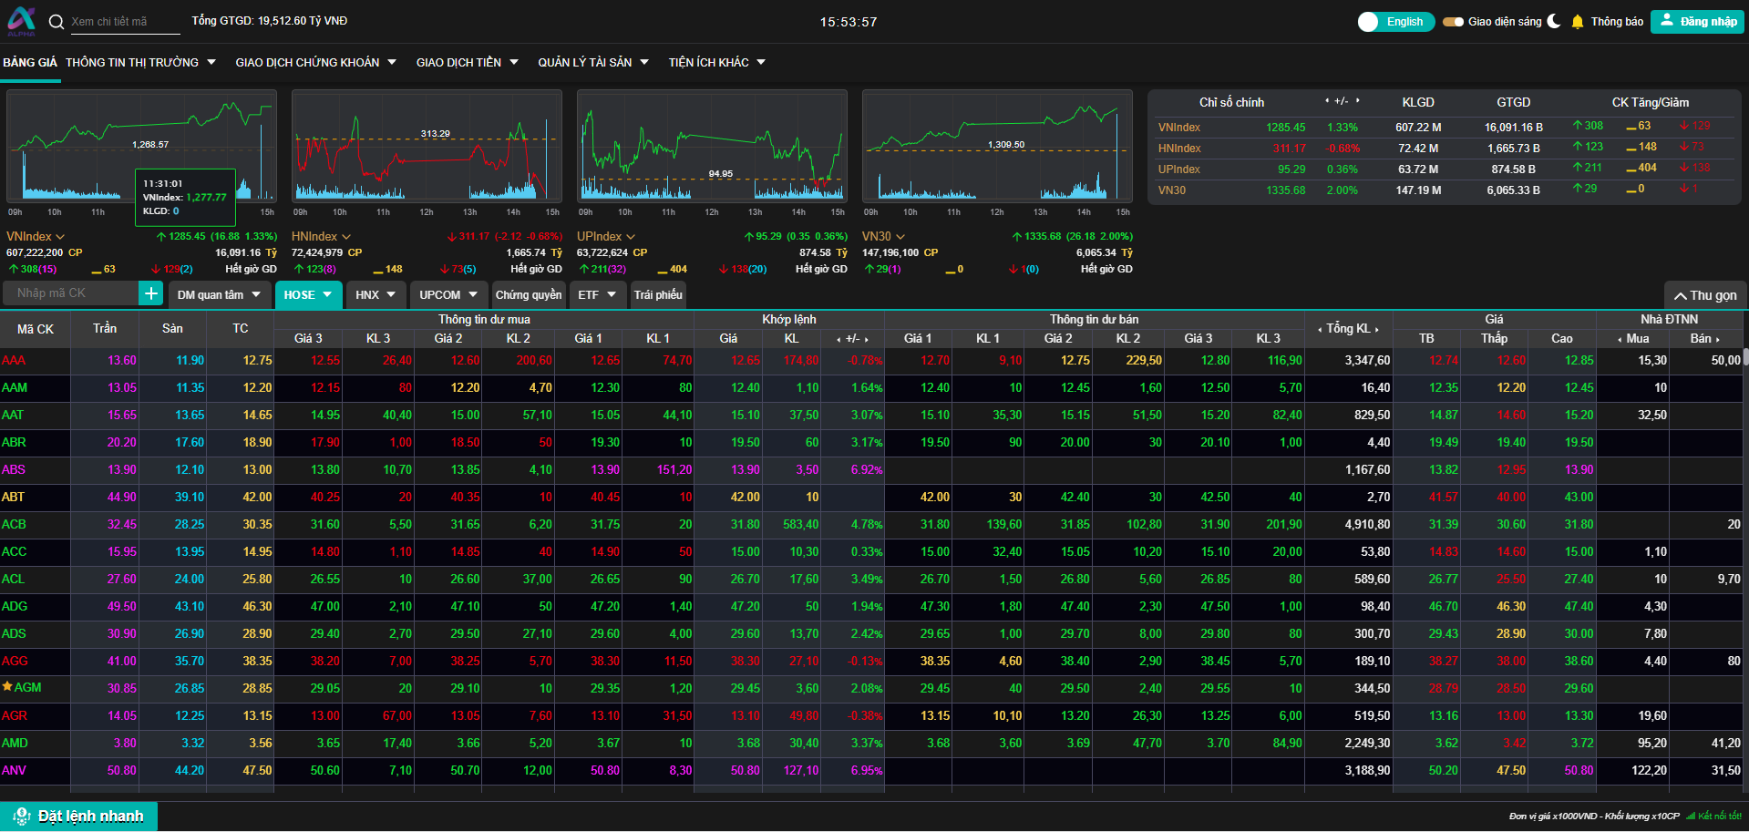
Task: Click left arrow beside Tổng KL header
Action: (x=1320, y=329)
